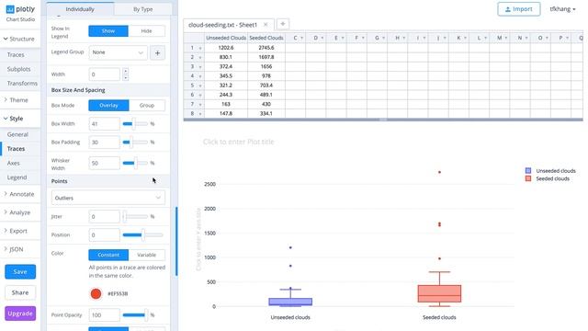588x331 pixels.
Task: Click the Seeded clouds box in plot
Action: (x=439, y=293)
